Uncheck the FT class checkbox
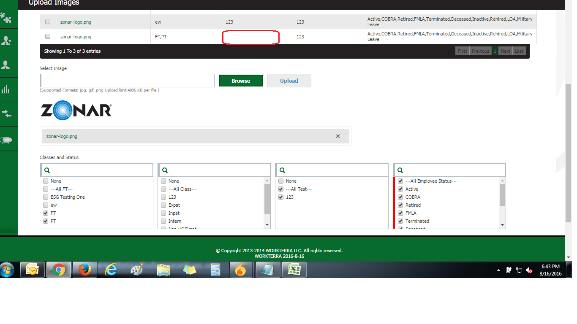Viewport: 577px width, 324px height. 46,213
